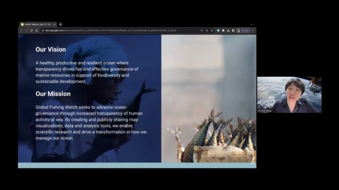Image resolution: width=339 pixels, height=190 pixels.
Task: Open Chrome three-dot menu
Action: [253, 30]
